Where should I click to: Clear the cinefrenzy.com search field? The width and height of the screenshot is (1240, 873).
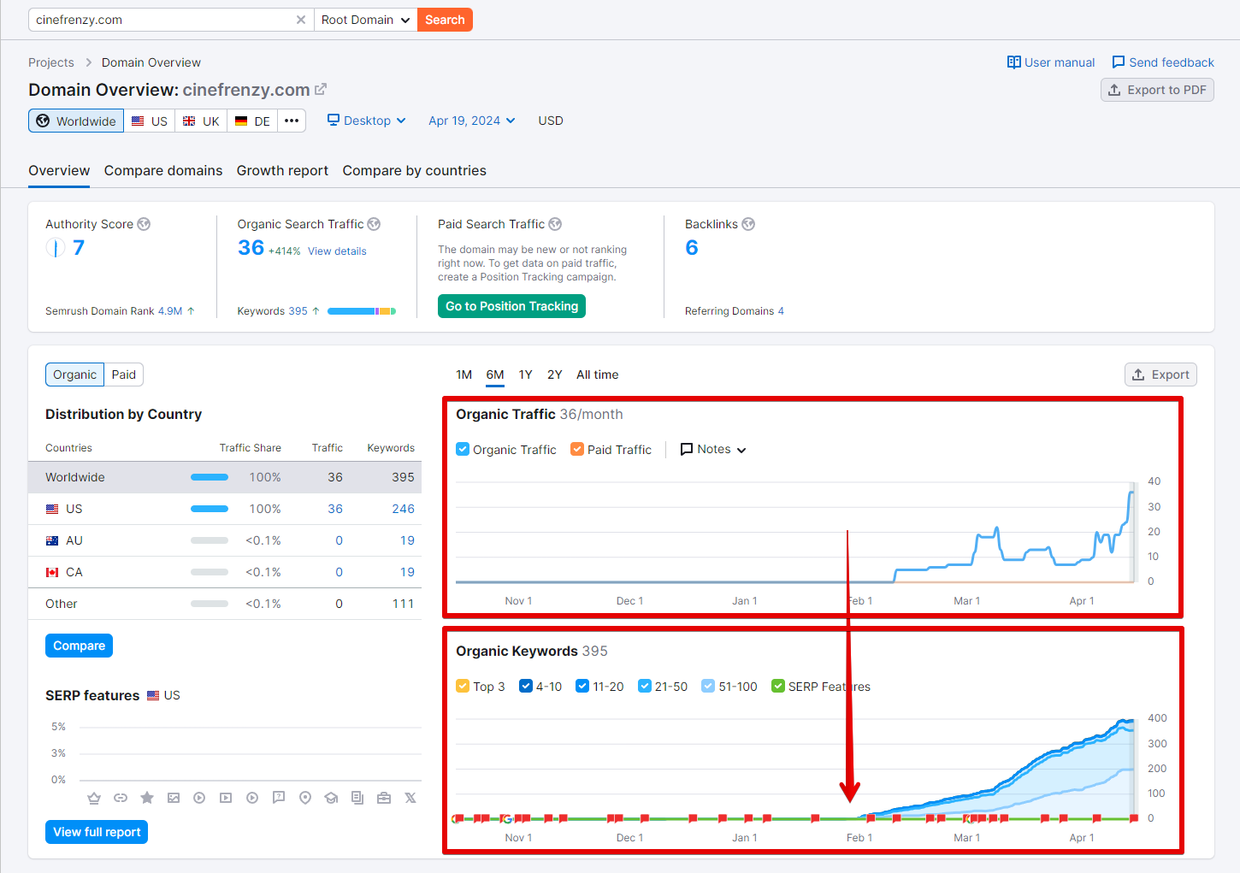coord(301,20)
